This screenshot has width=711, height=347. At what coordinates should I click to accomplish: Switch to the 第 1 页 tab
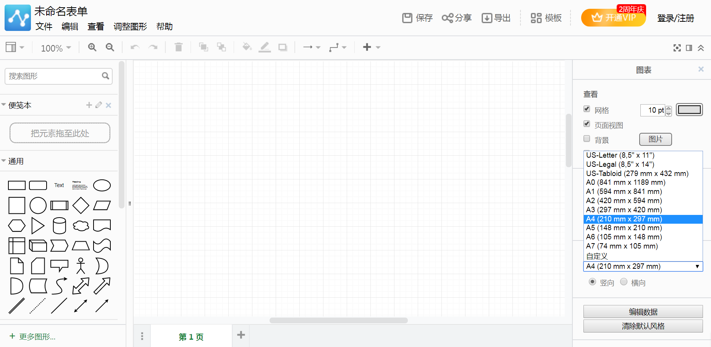[191, 337]
